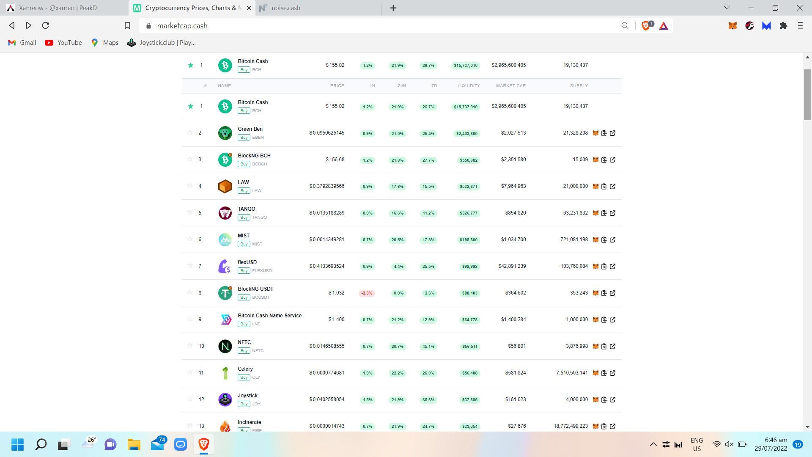Sort table by SUPPLY column header
812x457 pixels.
pyautogui.click(x=579, y=86)
